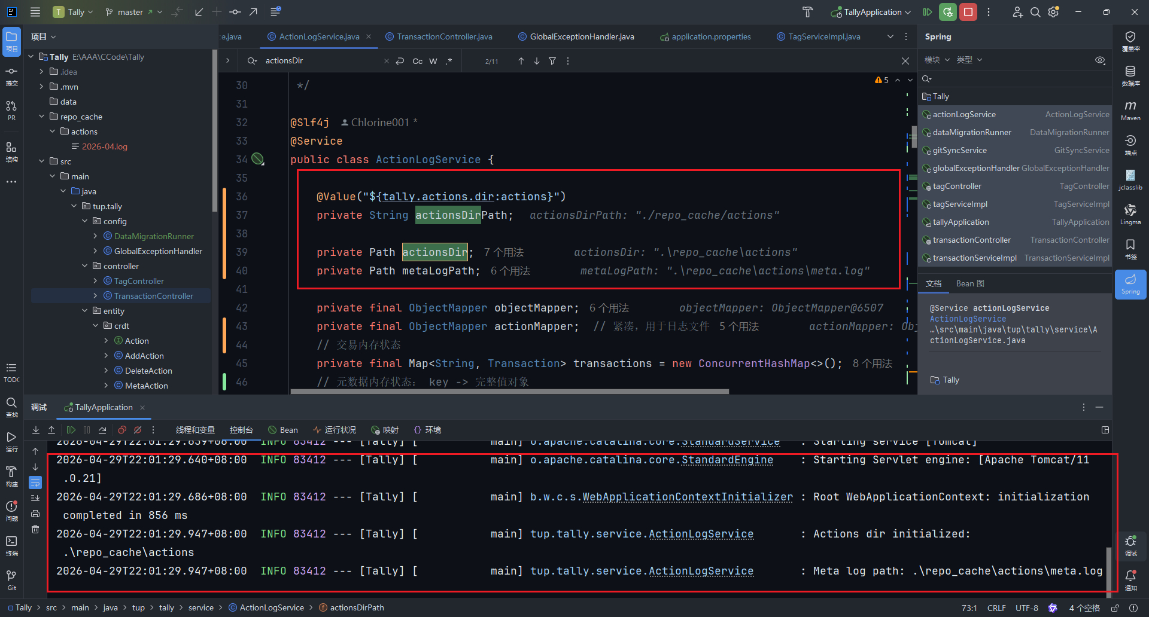This screenshot has height=617, width=1149.
Task: Click the Build project hammer icon
Action: coord(807,12)
